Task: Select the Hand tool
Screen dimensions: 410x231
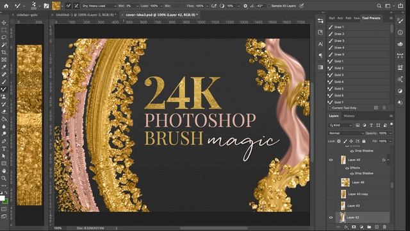Action: tap(4, 171)
